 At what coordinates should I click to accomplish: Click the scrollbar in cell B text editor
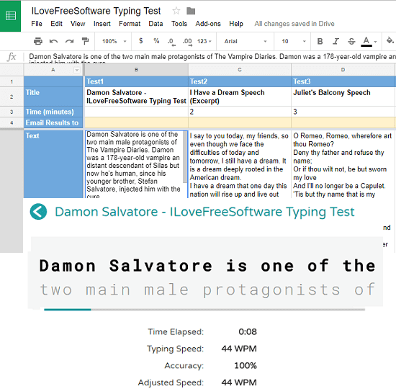coord(185,157)
